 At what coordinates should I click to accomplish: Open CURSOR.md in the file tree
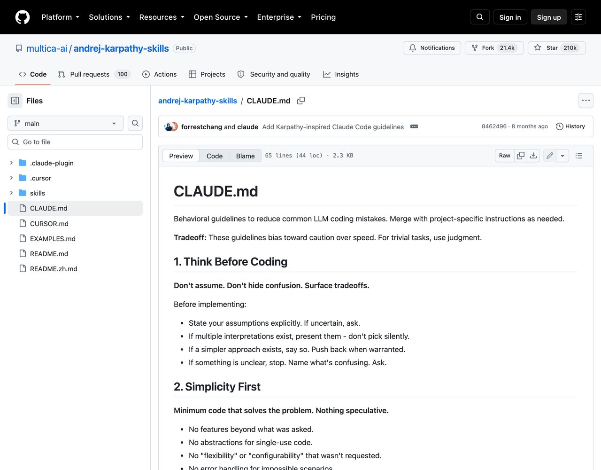coord(49,224)
